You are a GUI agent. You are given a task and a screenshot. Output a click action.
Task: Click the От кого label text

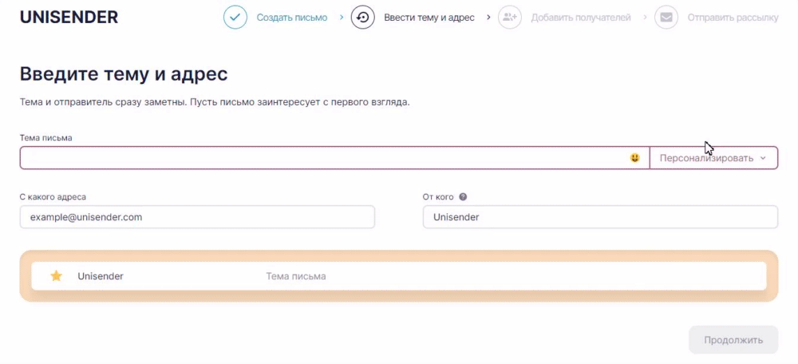pos(438,197)
